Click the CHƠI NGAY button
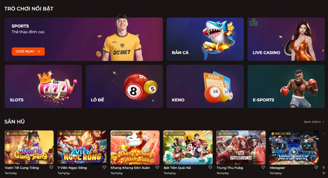The width and height of the screenshot is (328, 178). (x=28, y=51)
